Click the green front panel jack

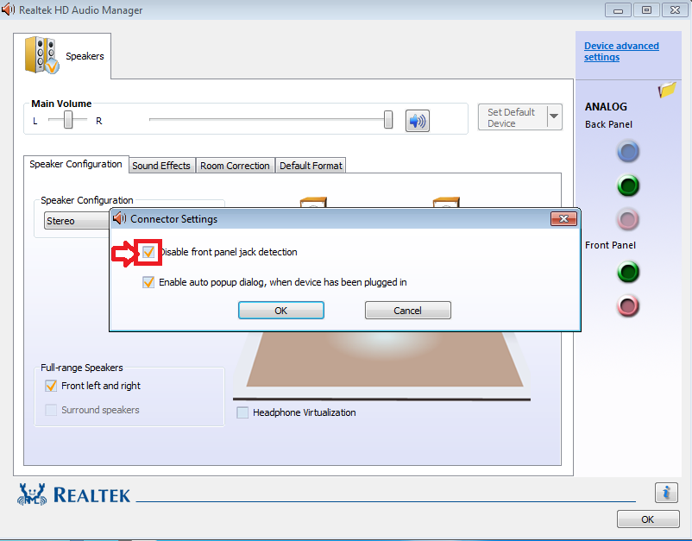coord(627,272)
